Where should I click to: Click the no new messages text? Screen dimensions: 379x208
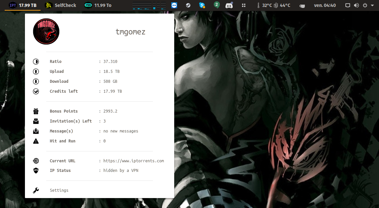pos(121,131)
